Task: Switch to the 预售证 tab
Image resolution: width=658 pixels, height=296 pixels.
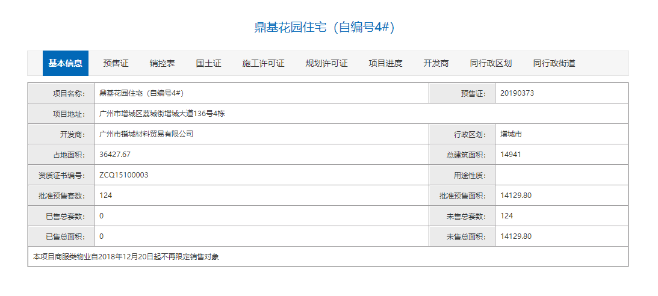Action: pyautogui.click(x=116, y=63)
